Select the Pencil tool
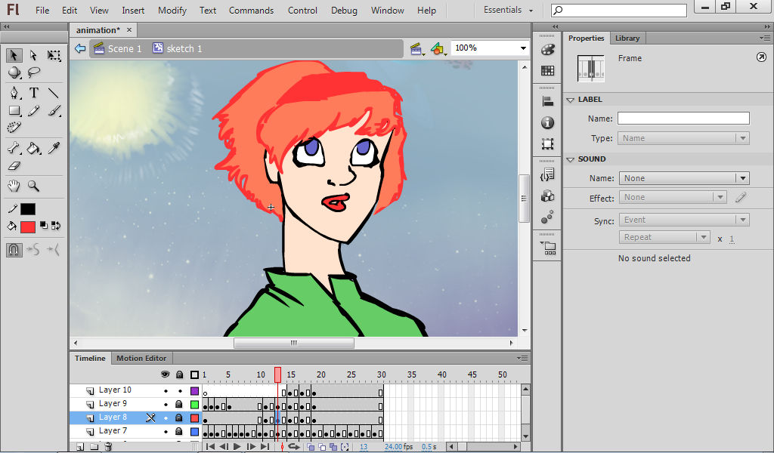774x453 pixels. point(33,111)
